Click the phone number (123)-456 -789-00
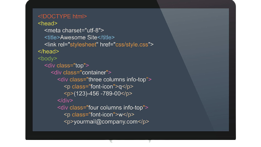Screen dimensions: 261x147 [x=97, y=94]
